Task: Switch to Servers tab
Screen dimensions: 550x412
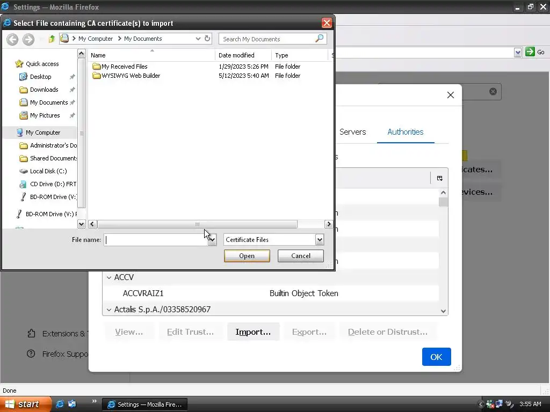Action: coord(352,132)
